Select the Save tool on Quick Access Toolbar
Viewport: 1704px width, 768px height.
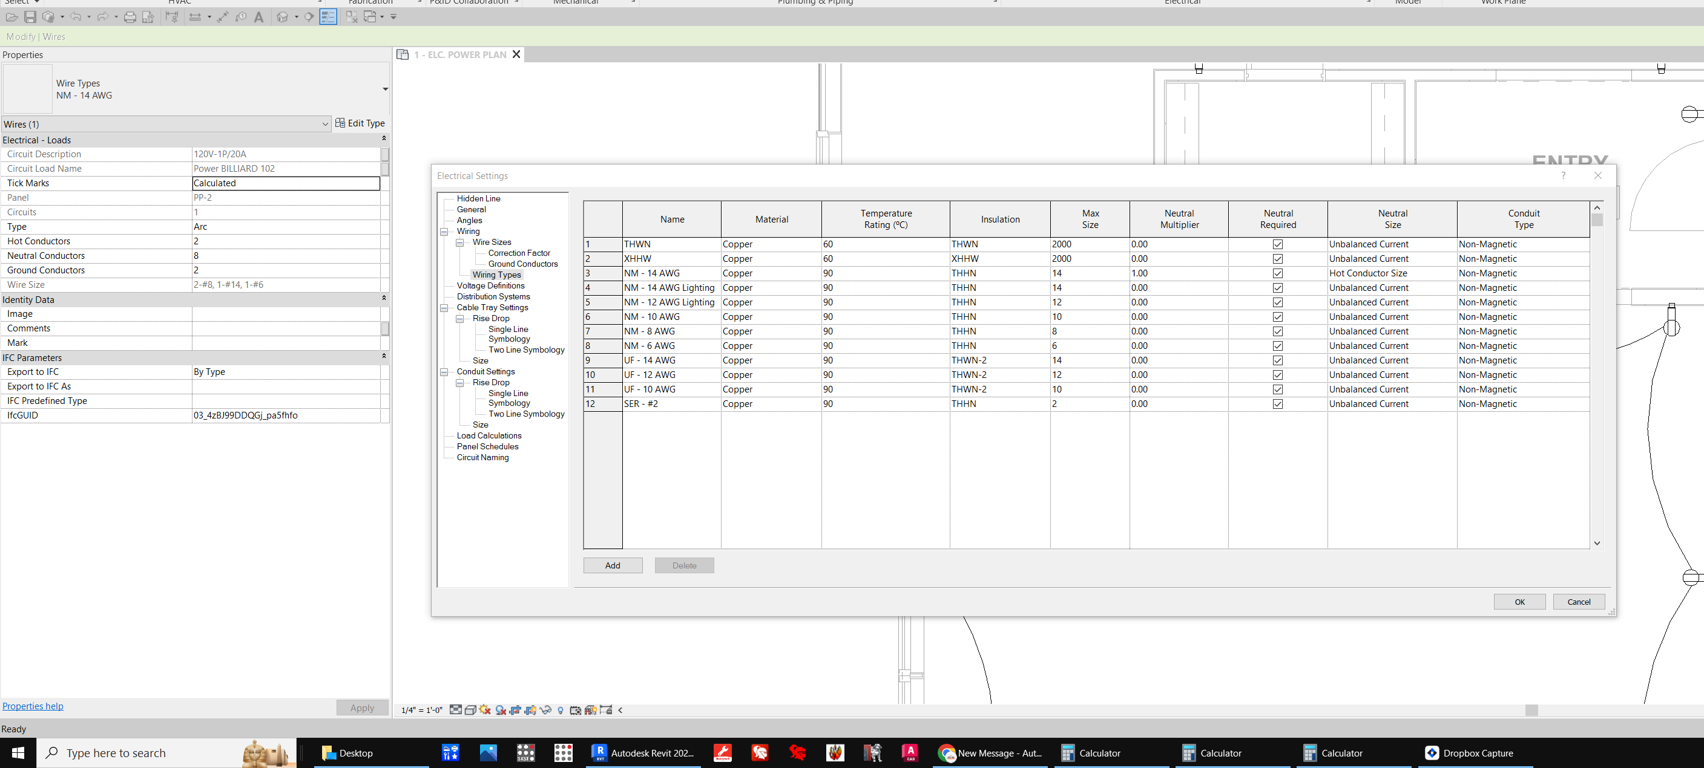click(x=30, y=16)
